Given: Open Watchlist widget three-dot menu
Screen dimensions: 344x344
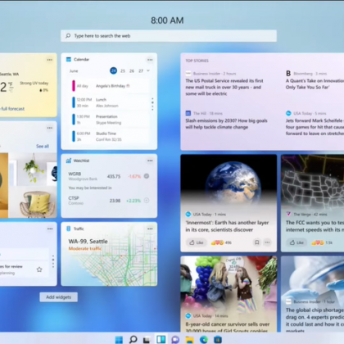Looking at the screenshot, I should coord(150,161).
